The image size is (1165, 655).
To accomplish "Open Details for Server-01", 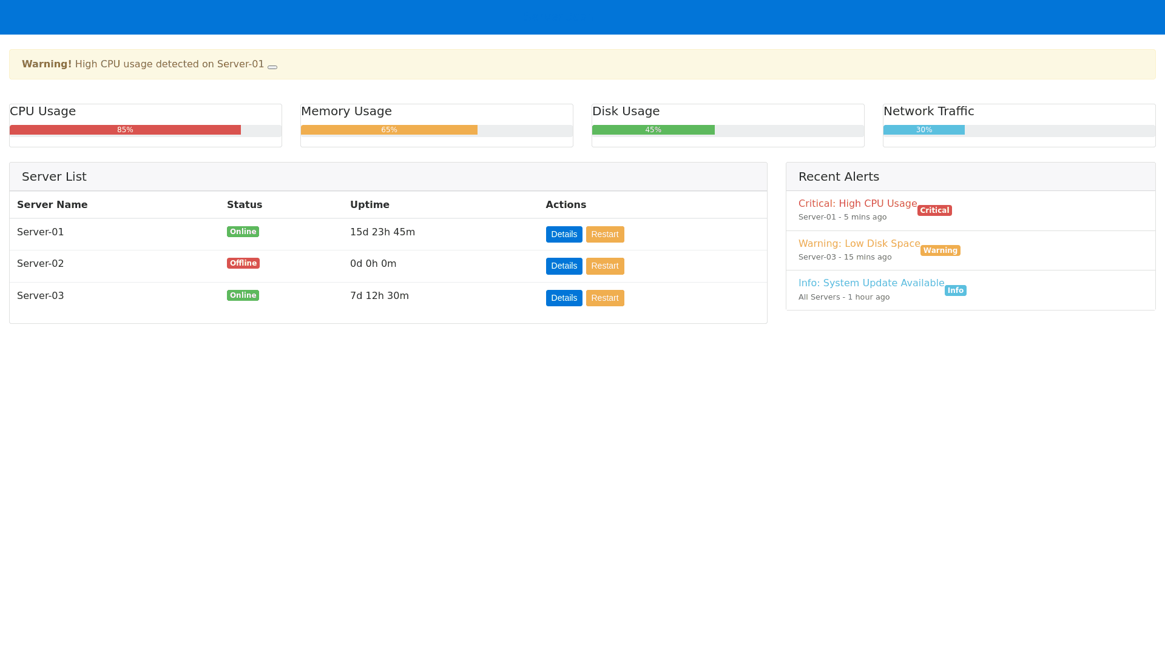I will tap(564, 235).
